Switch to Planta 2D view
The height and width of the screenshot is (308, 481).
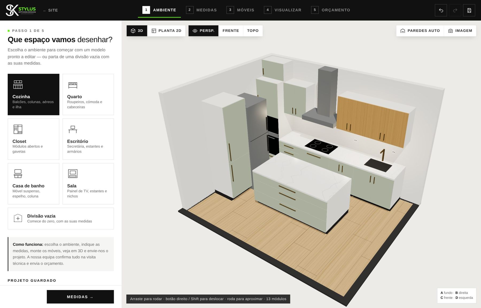pyautogui.click(x=166, y=31)
